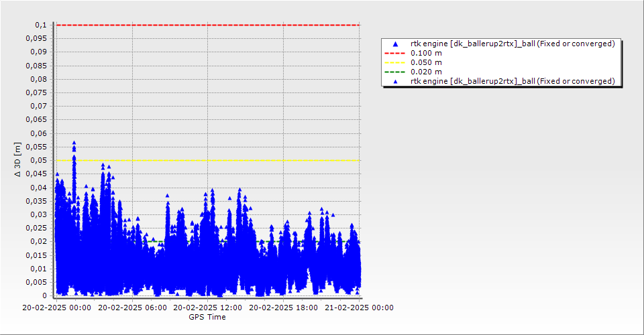
Task: Click the 0,1 y-axis value
Action: (41, 25)
